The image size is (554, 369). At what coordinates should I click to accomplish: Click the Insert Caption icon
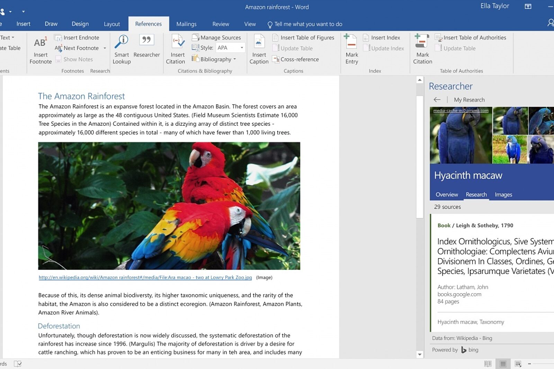tap(259, 42)
